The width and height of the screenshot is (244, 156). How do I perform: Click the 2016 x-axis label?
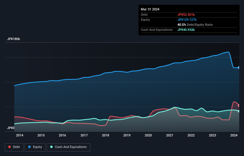(62, 135)
